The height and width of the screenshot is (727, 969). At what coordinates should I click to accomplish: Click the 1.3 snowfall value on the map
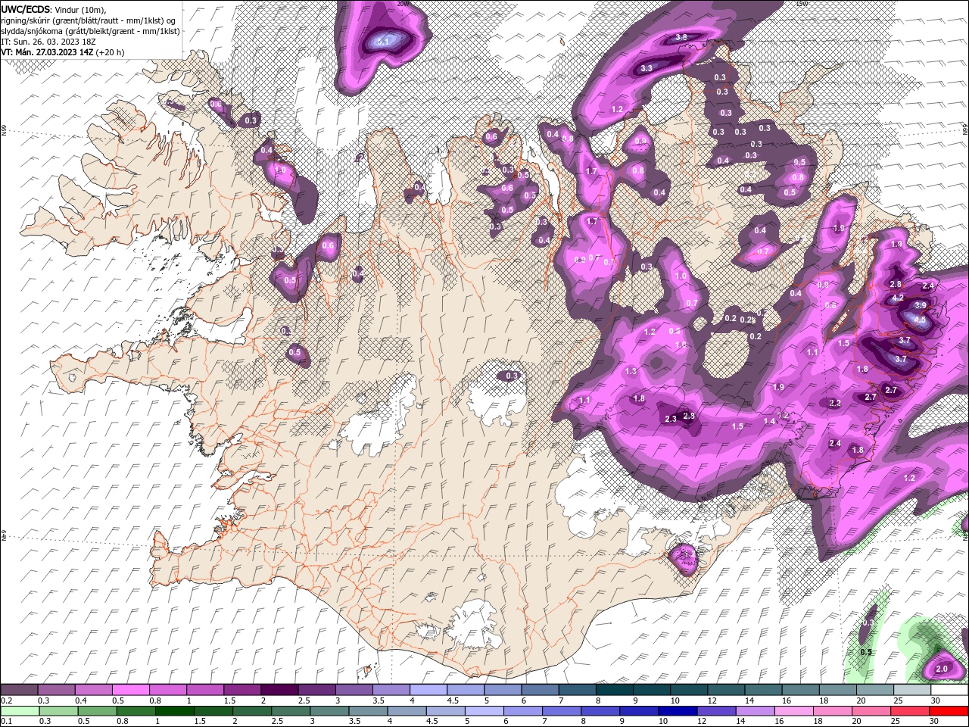click(632, 371)
